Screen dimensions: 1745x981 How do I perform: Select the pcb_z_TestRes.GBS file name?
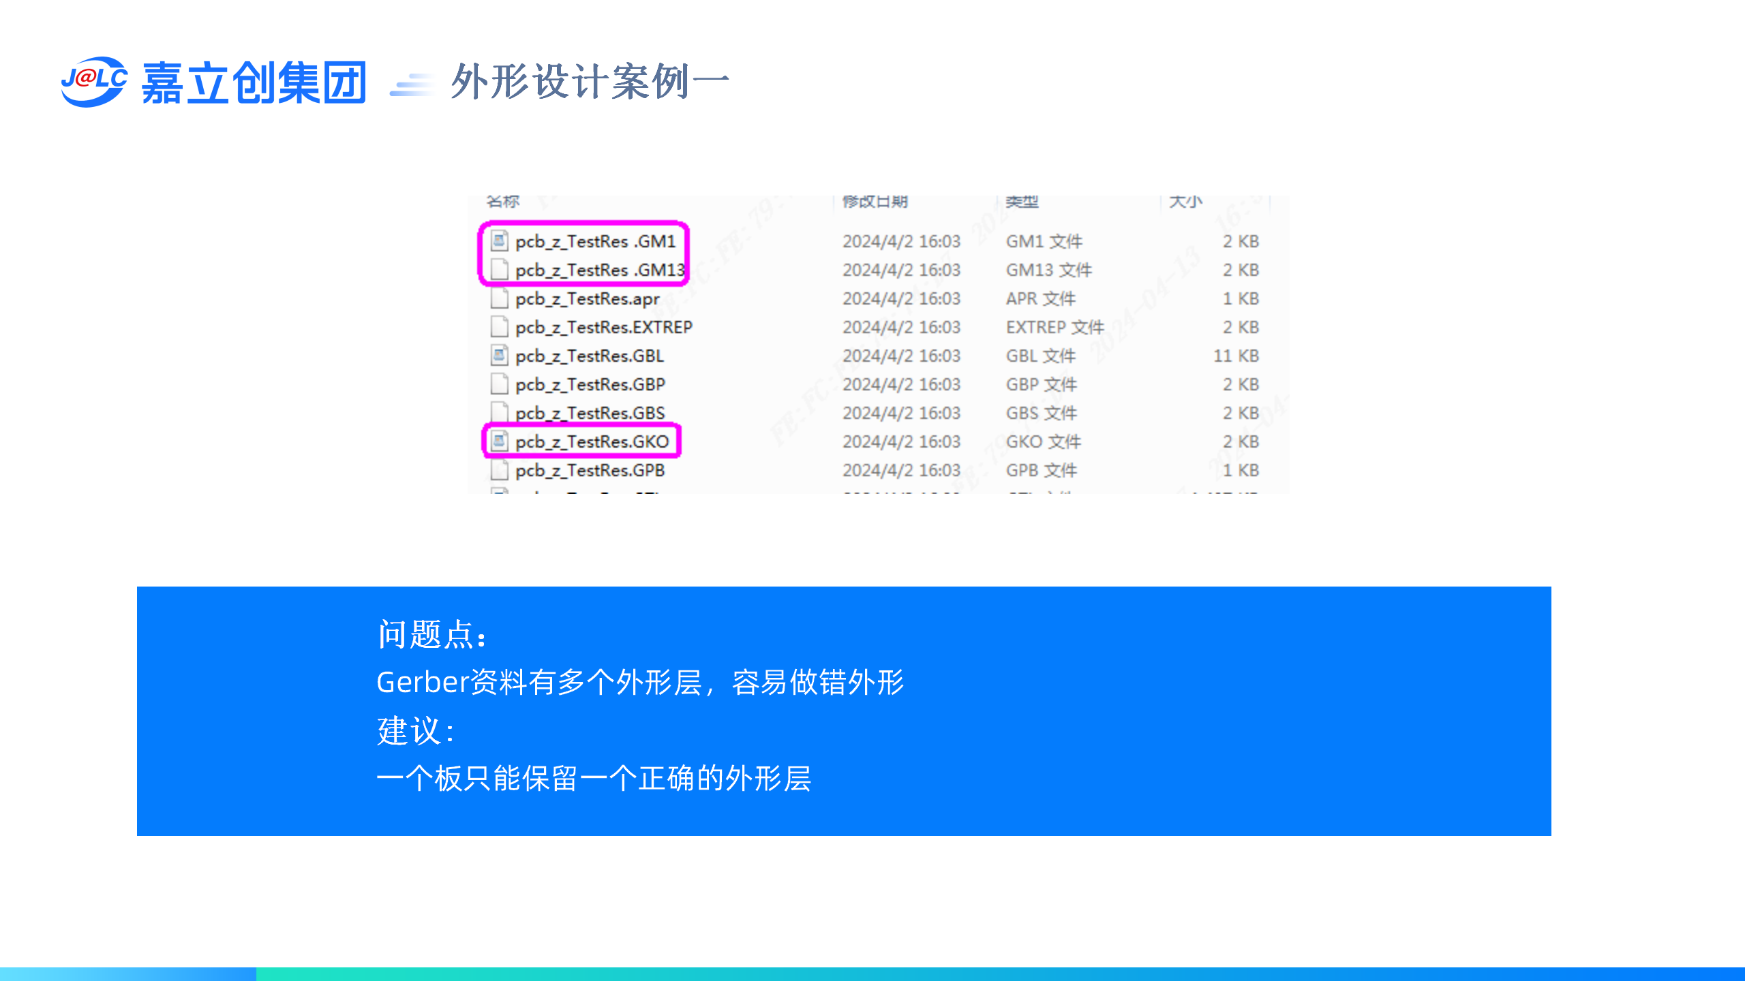click(x=590, y=413)
